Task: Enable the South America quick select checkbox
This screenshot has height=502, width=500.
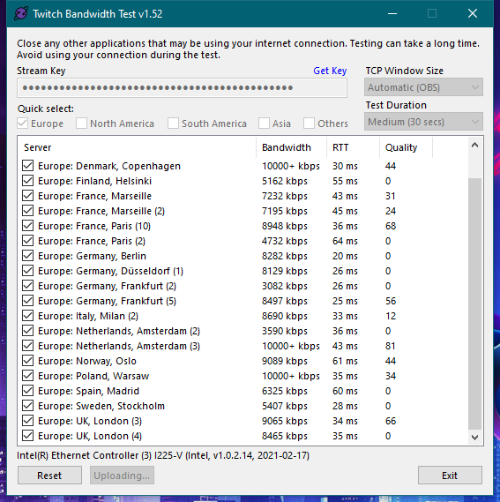Action: [173, 124]
